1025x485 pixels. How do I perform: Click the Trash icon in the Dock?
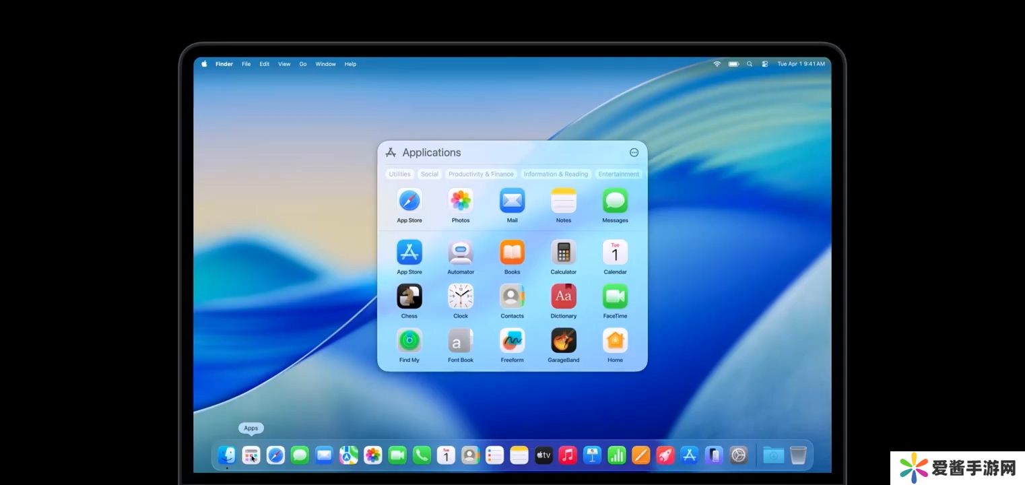(x=798, y=455)
